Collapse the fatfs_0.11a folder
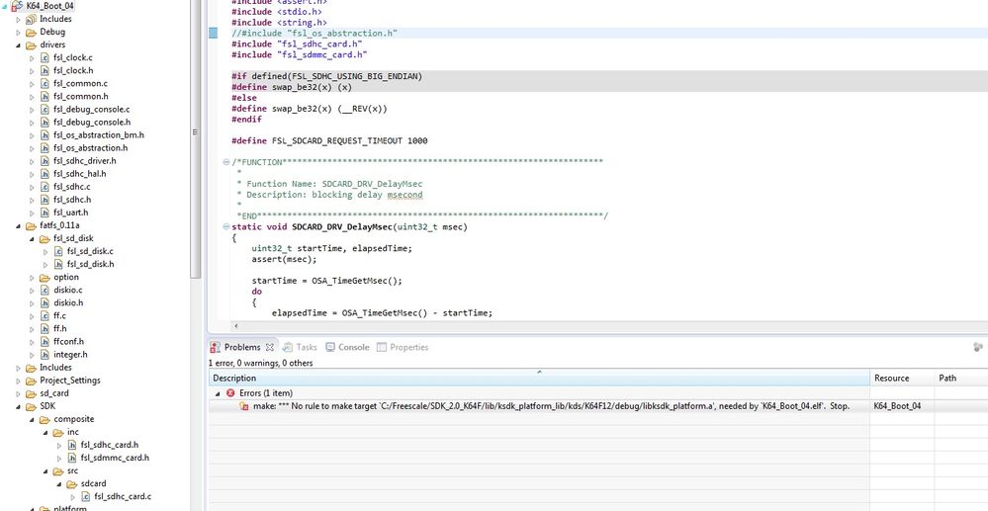 point(18,226)
